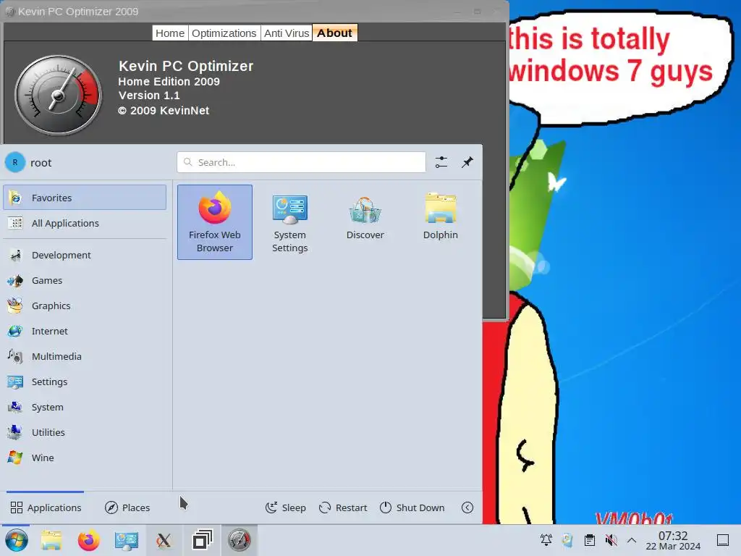Open the Graphics category

tap(85, 306)
